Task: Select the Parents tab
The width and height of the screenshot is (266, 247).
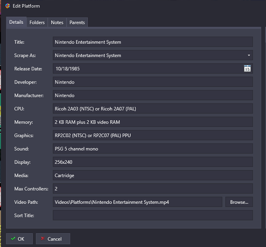Action: pos(77,22)
